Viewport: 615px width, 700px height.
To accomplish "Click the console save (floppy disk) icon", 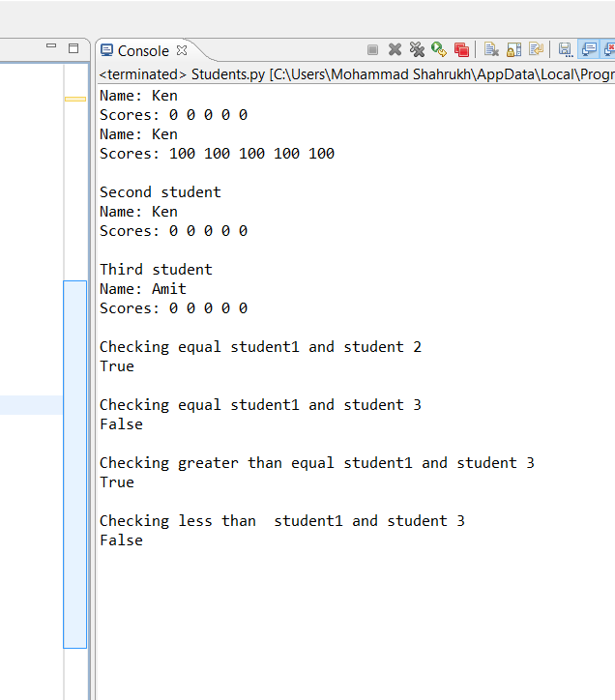I will tap(566, 49).
